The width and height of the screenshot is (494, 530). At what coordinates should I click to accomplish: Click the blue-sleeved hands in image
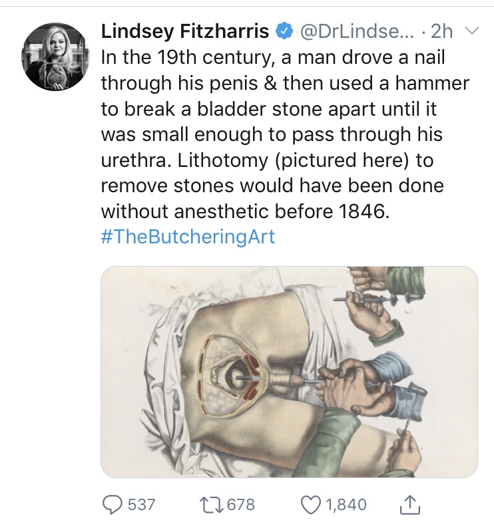coord(367,385)
